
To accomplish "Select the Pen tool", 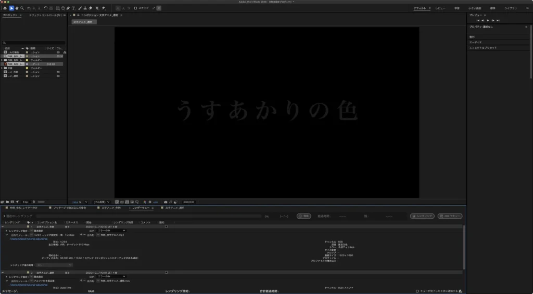I will click(68, 8).
